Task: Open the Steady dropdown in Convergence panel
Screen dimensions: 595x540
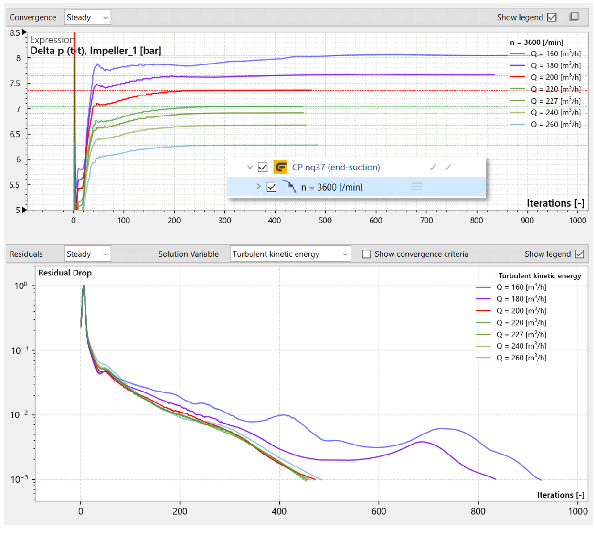Action: tap(88, 17)
